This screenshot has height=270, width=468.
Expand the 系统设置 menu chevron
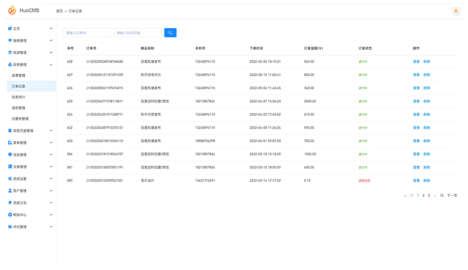point(51,179)
